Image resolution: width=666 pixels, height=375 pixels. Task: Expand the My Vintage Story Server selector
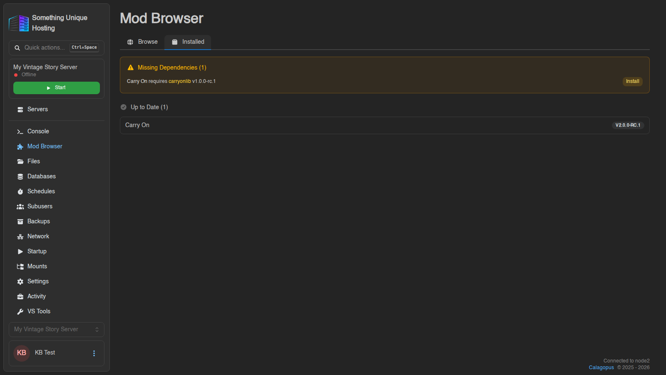(57, 330)
